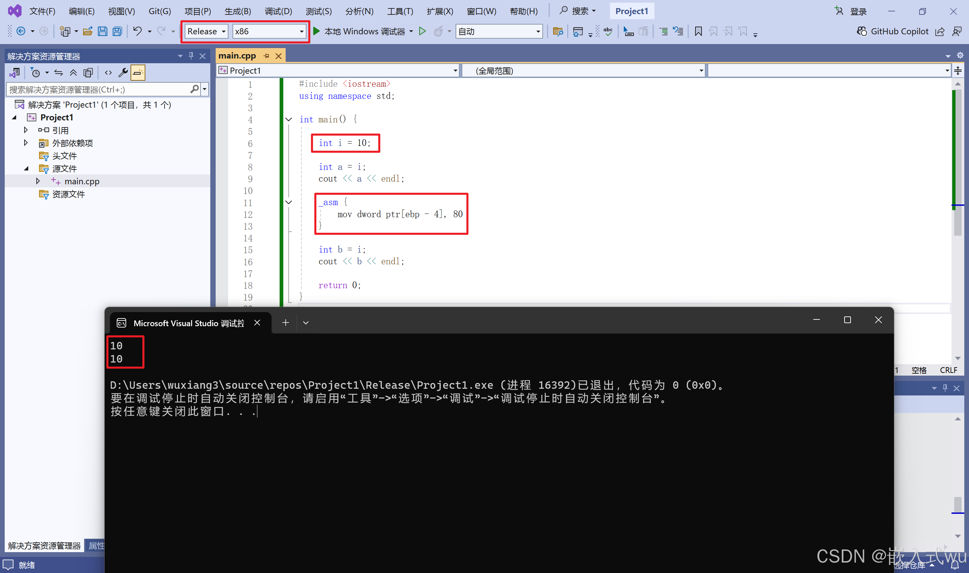Screen dimensions: 969x573
Task: Select the Microsoft Visual Studio 调试控 console tab
Action: 188,323
